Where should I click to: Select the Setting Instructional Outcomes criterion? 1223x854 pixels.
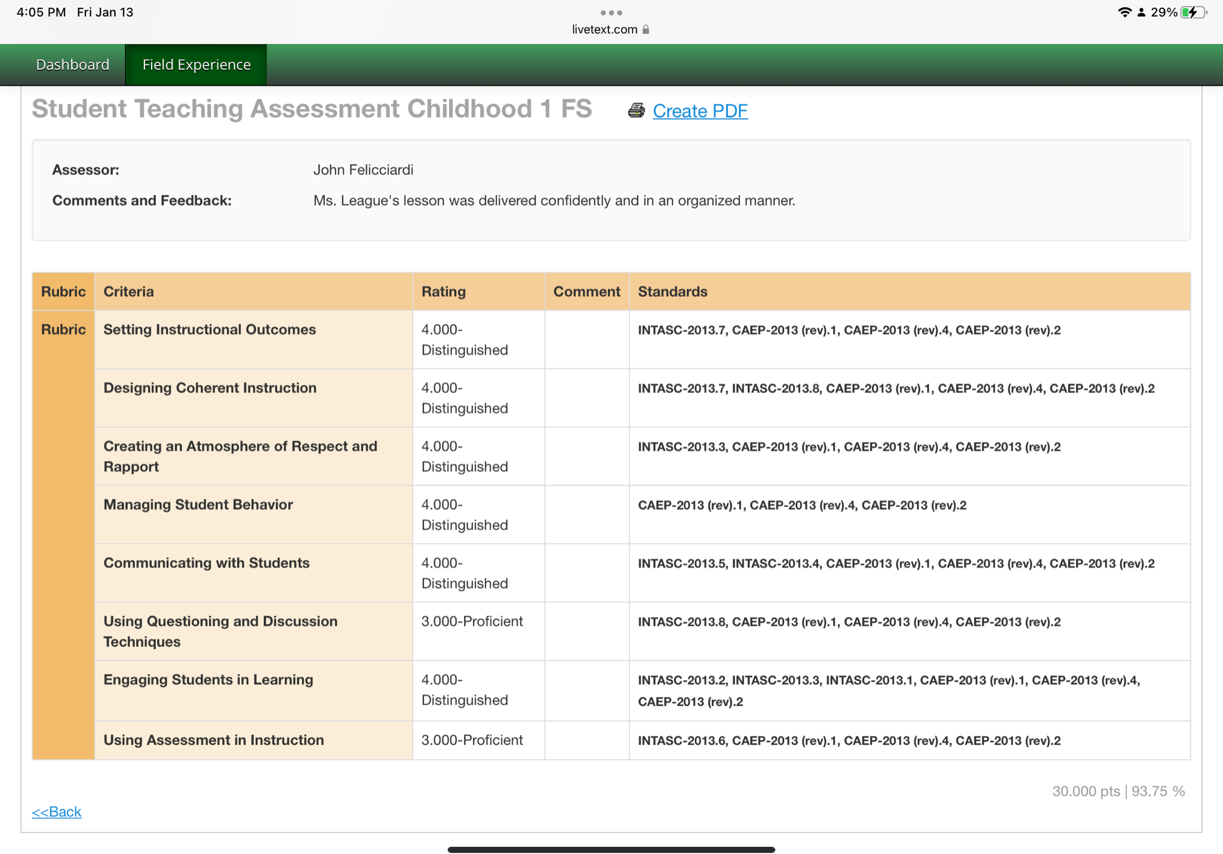(x=210, y=330)
